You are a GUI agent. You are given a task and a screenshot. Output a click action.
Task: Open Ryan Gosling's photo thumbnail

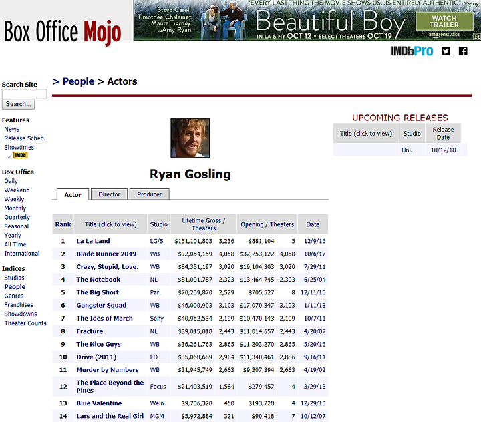click(x=190, y=138)
